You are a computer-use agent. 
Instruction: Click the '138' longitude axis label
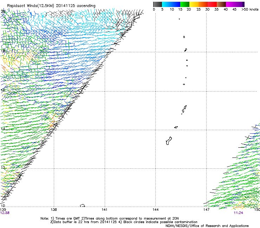point(54,210)
